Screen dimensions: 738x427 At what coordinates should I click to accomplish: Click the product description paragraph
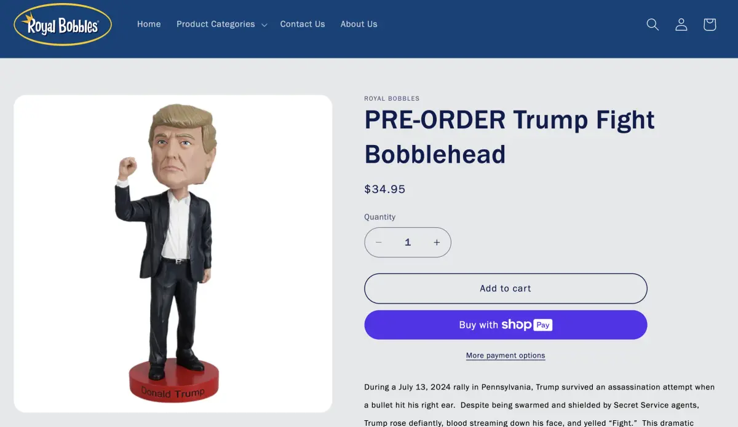tap(540, 405)
